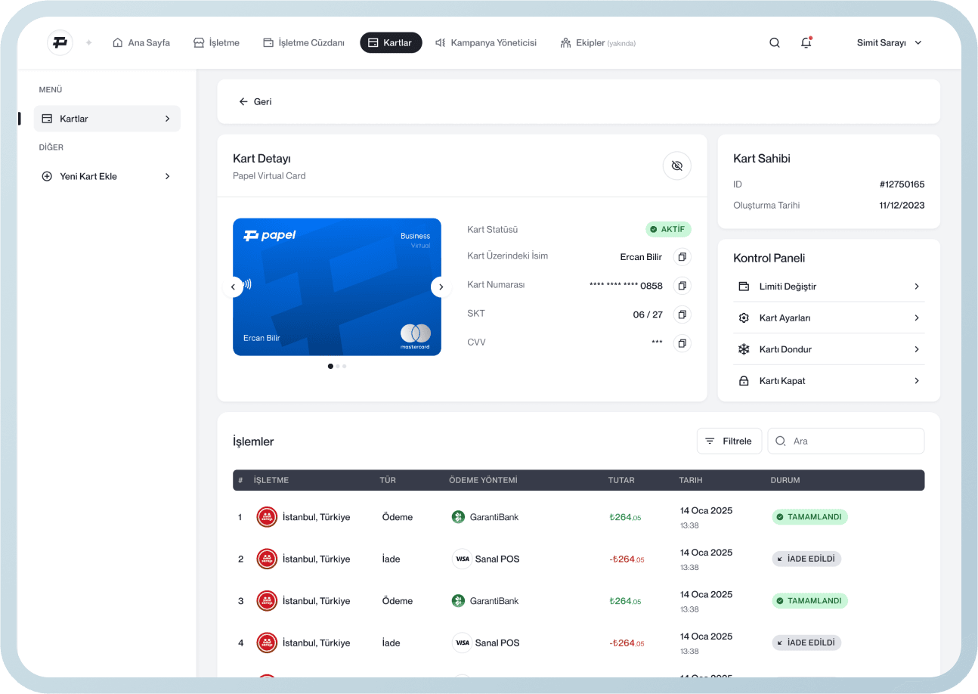
Task: Click the amount -₺264.05 in row 2
Action: (627, 559)
